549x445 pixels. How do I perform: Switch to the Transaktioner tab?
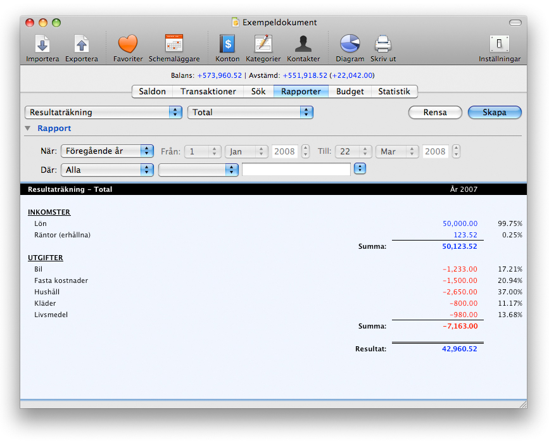[208, 91]
